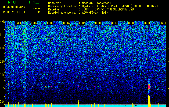Click observer name Masayuki Kobayashi
This screenshot has height=107, width=169.
point(96,3)
